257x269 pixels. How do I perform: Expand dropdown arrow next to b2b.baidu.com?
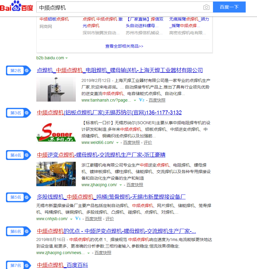tap(67, 58)
